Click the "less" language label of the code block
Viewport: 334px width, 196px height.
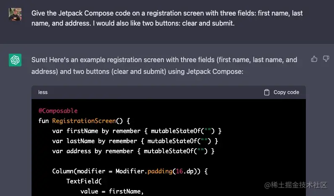(x=43, y=92)
